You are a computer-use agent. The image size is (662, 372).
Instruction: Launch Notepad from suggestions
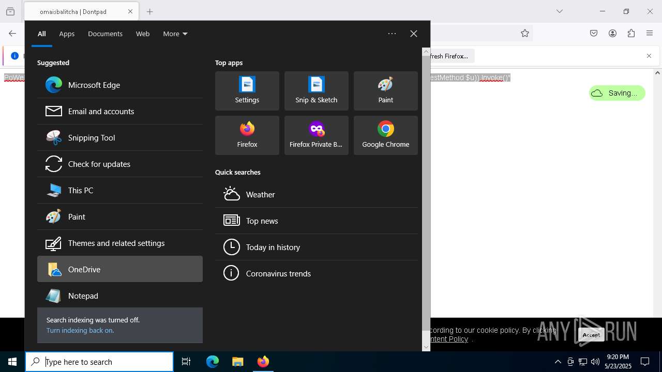click(120, 296)
